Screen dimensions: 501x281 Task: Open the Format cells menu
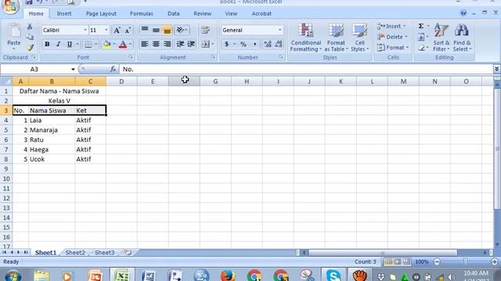pyautogui.click(x=393, y=48)
